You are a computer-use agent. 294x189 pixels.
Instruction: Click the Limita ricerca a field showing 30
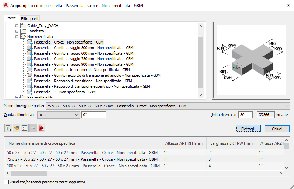click(x=246, y=115)
